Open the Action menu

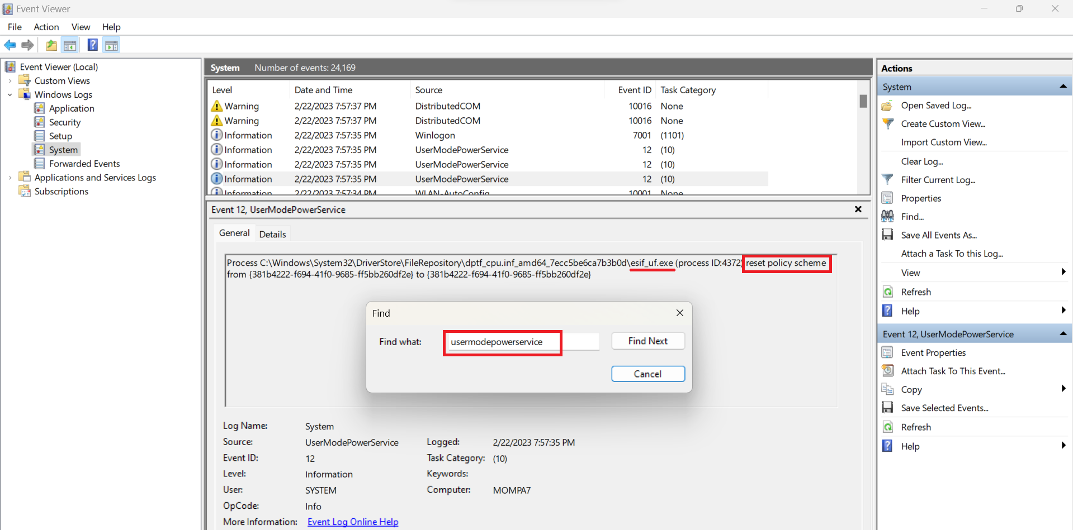point(46,27)
